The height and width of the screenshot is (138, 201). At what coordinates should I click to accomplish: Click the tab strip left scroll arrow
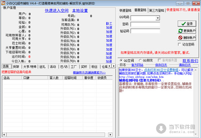coord(109,66)
